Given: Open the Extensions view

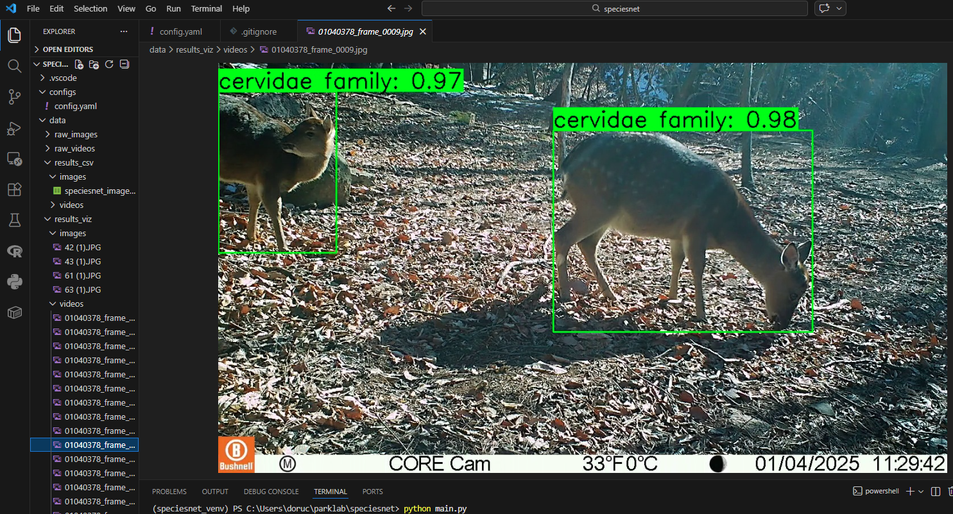Looking at the screenshot, I should point(14,189).
